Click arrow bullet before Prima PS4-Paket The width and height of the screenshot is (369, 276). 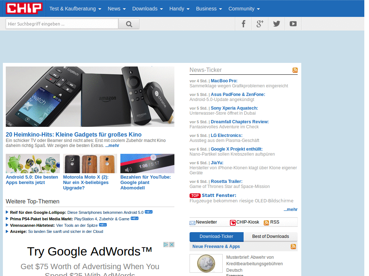[x=7, y=218]
